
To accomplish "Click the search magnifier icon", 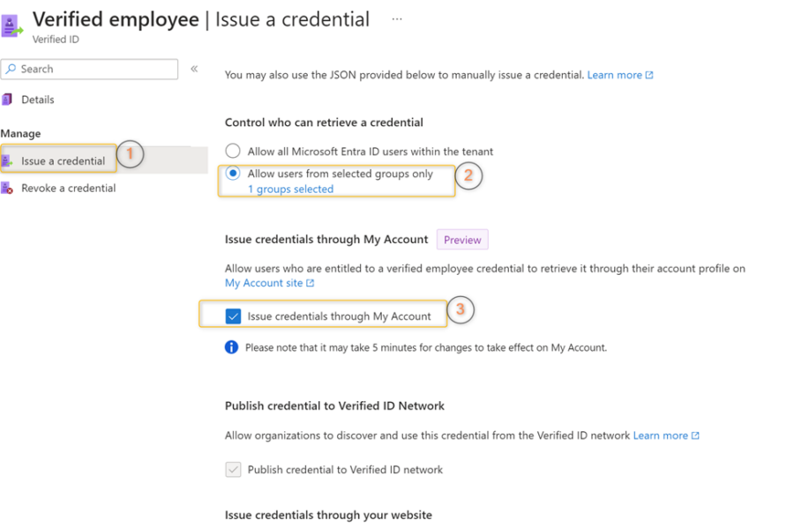I will pyautogui.click(x=11, y=69).
